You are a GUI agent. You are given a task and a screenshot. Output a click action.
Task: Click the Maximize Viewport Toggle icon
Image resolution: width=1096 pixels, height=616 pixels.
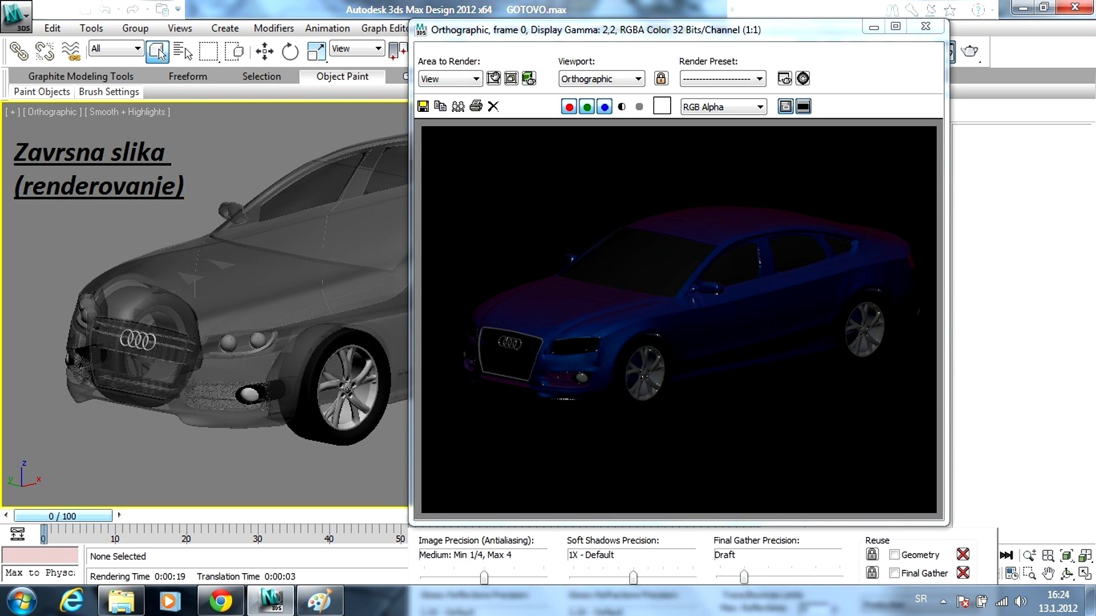click(1085, 573)
